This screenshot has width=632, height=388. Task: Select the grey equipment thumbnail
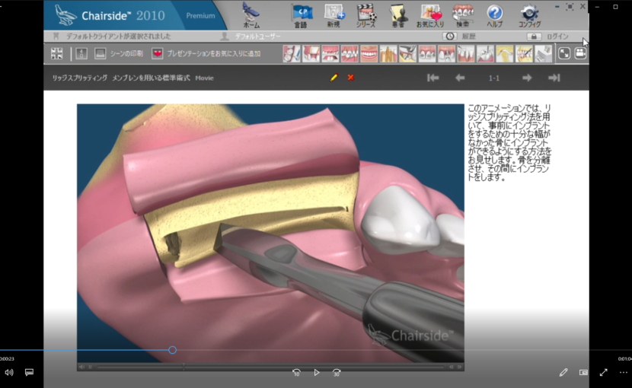pos(543,53)
